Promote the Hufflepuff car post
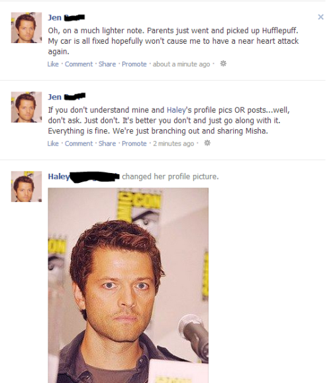Image resolution: width=331 pixels, height=383 pixels. coord(134,64)
